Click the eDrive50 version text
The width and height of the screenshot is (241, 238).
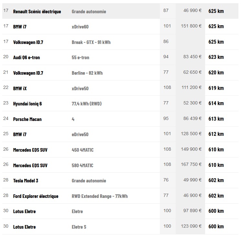click(x=80, y=134)
